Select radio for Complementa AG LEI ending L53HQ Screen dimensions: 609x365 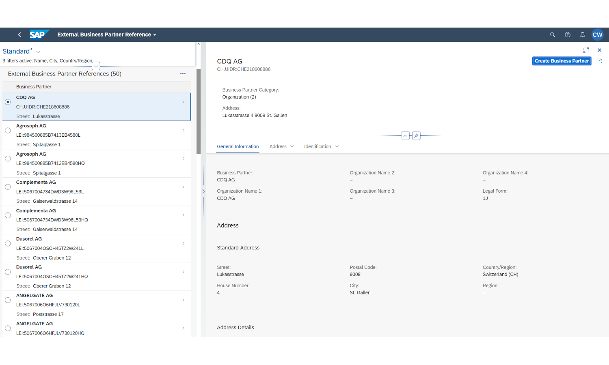click(8, 215)
